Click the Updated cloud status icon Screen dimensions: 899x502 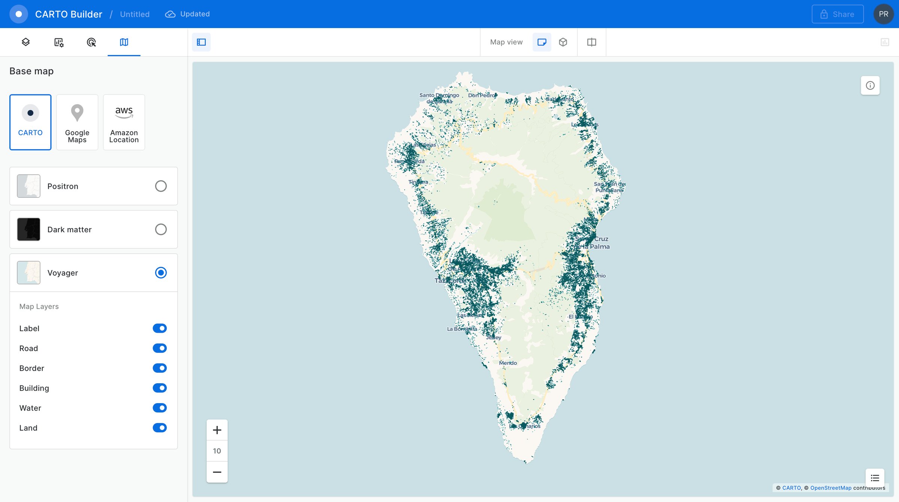click(170, 14)
